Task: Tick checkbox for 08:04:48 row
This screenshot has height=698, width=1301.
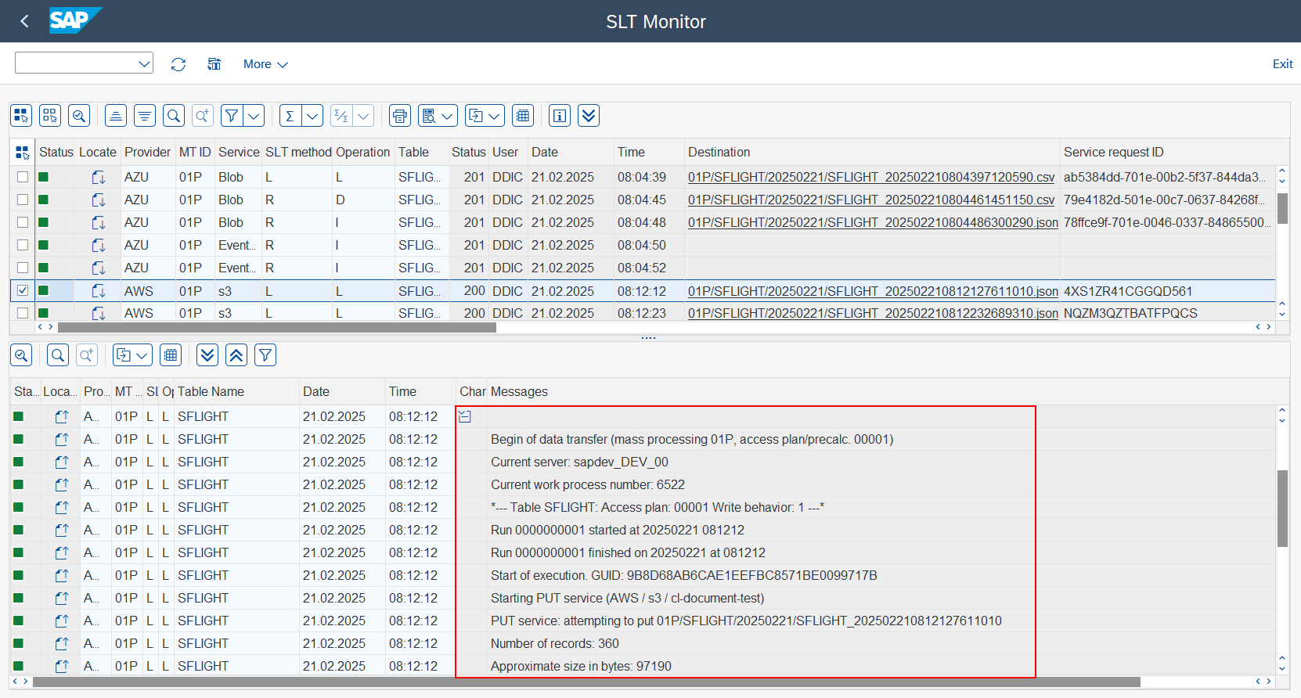Action: click(23, 222)
